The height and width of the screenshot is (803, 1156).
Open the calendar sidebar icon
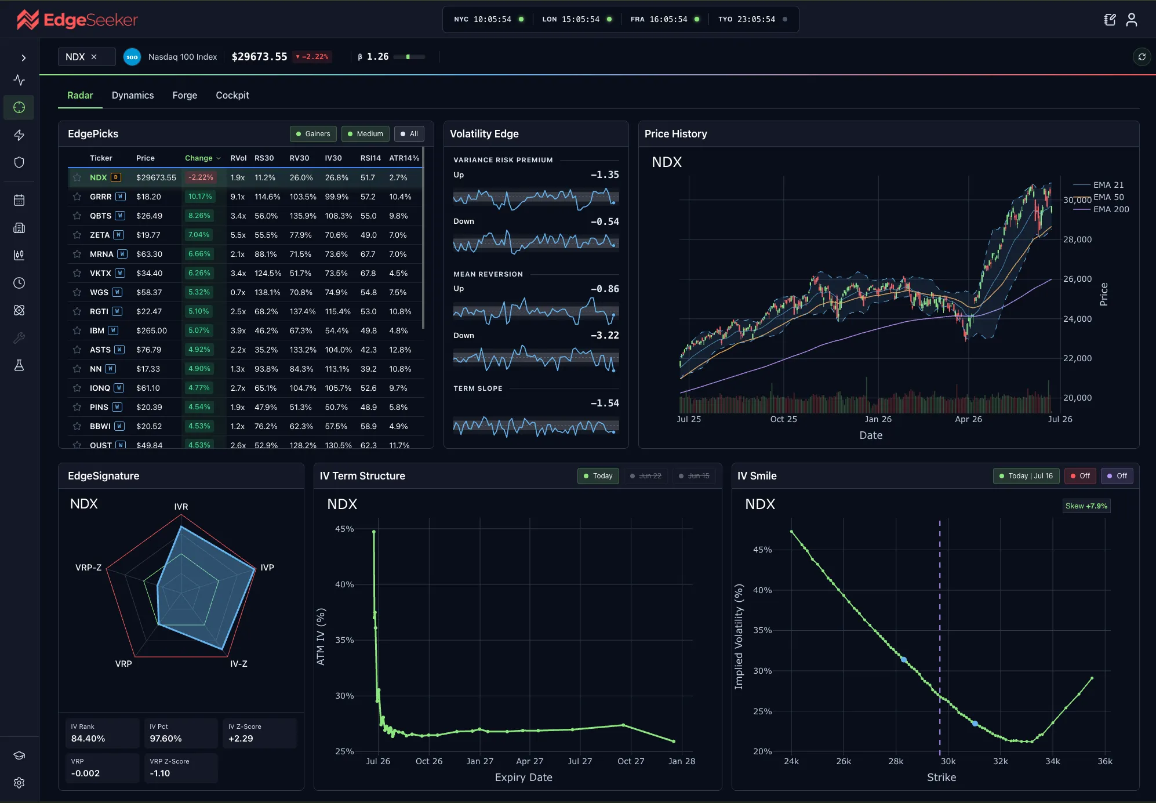tap(19, 201)
